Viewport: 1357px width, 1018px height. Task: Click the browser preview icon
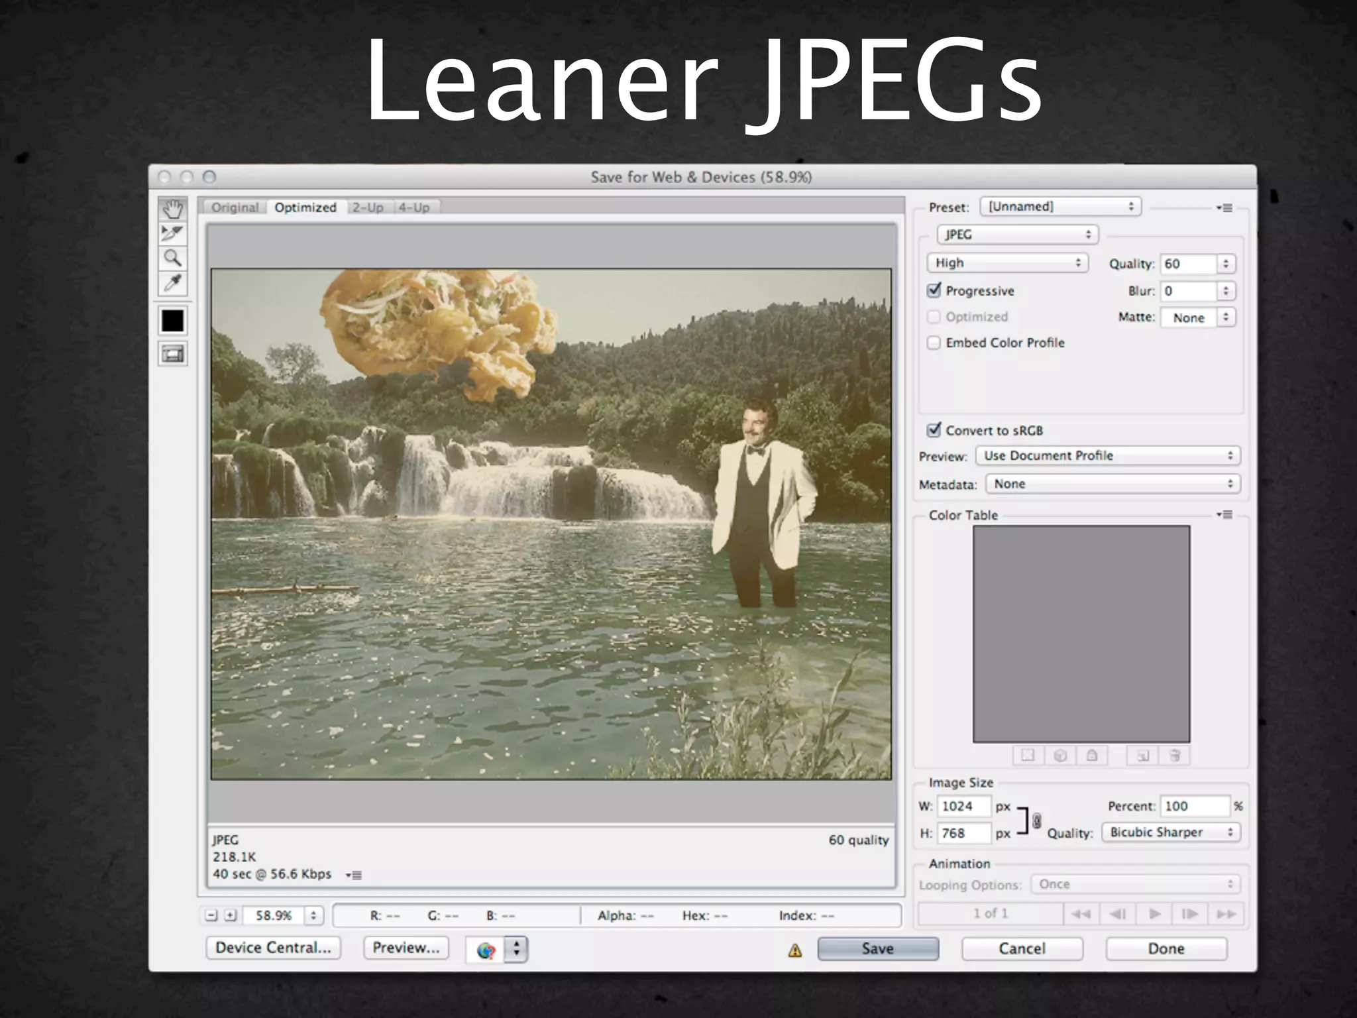[x=486, y=950]
